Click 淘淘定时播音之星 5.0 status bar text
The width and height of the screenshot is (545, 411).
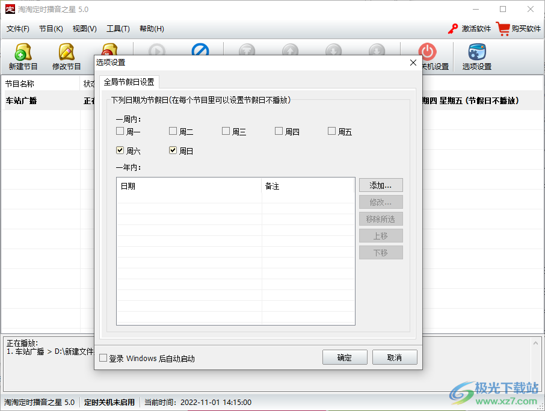39,403
